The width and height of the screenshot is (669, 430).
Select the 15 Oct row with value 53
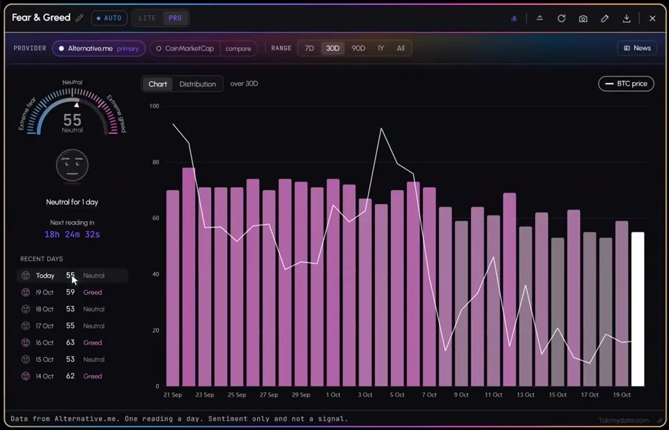coord(72,359)
